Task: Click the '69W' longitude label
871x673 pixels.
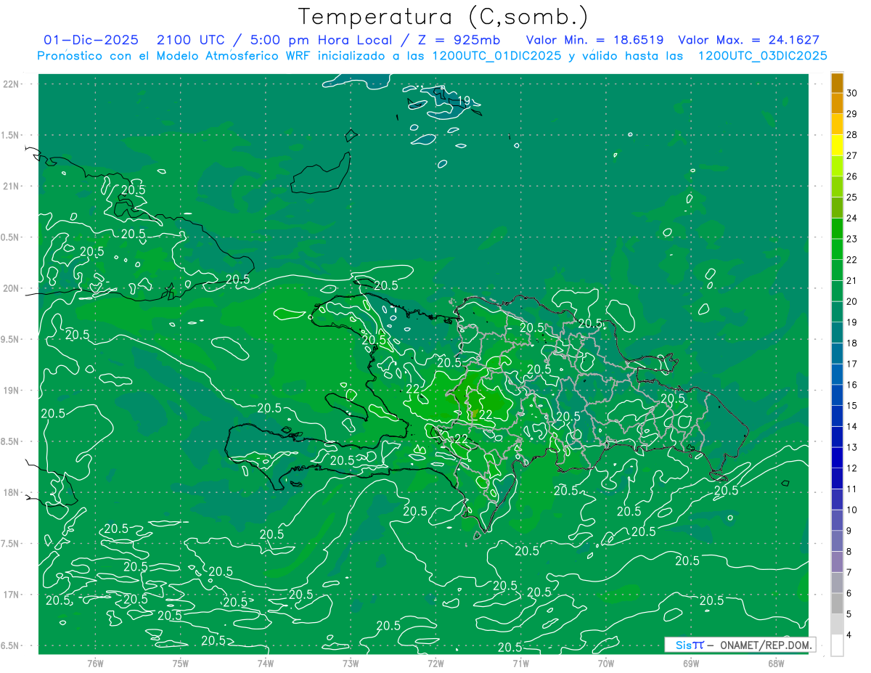Action: (691, 663)
